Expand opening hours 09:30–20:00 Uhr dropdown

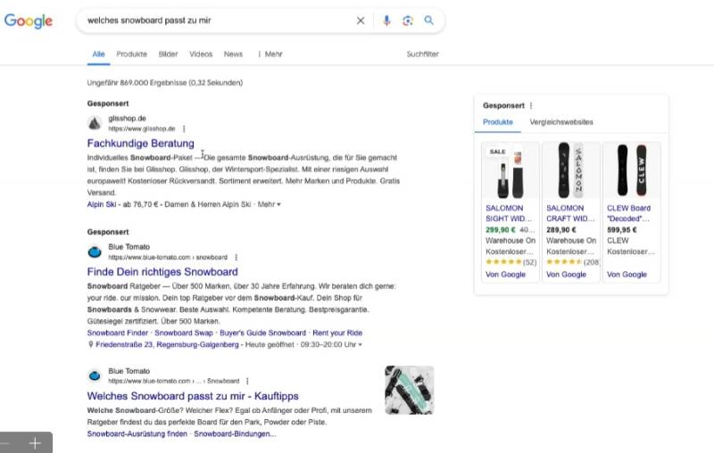pos(331,345)
